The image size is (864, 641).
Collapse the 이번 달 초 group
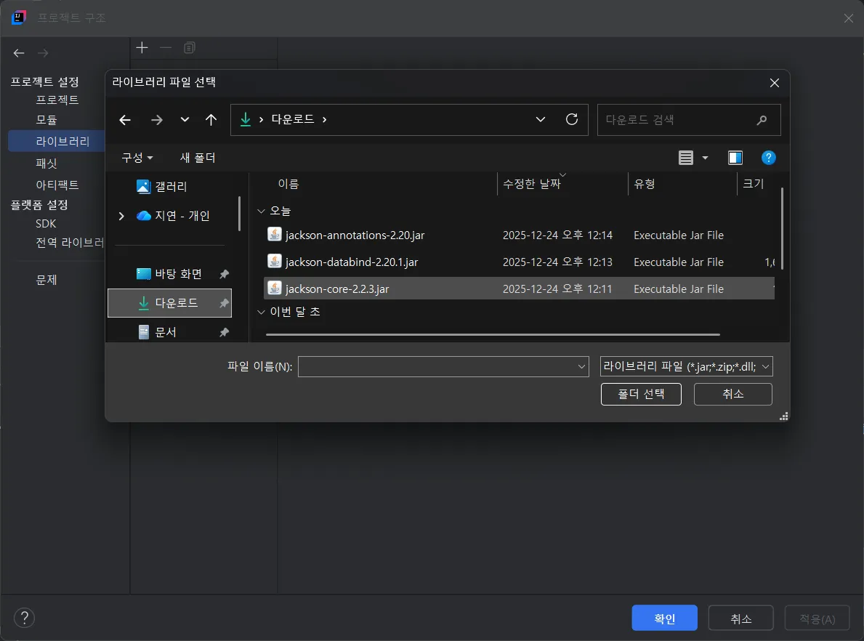click(x=261, y=312)
